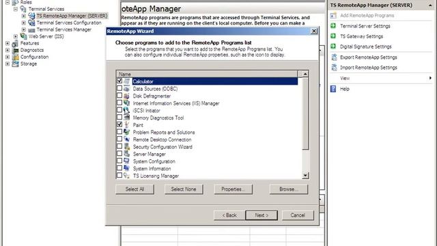Image resolution: width=437 pixels, height=246 pixels.
Task: Expand the Features tree node
Action: (8, 43)
